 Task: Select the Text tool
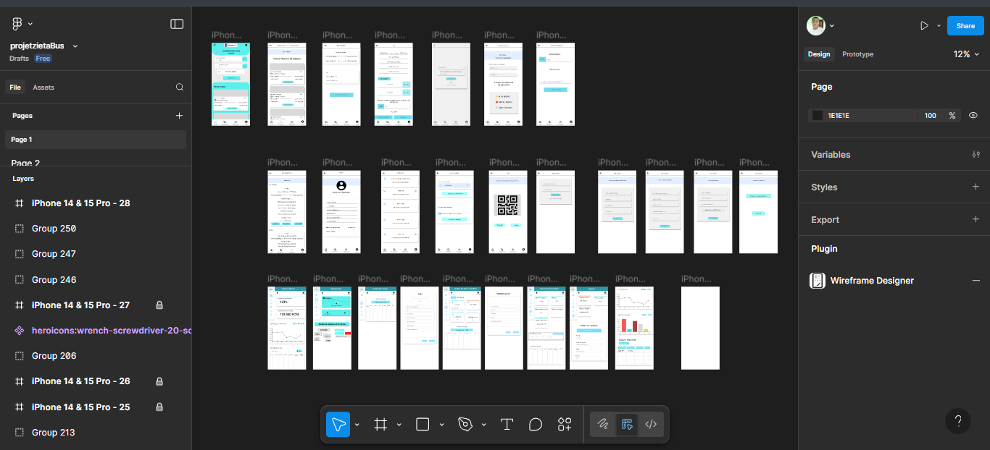tap(507, 424)
